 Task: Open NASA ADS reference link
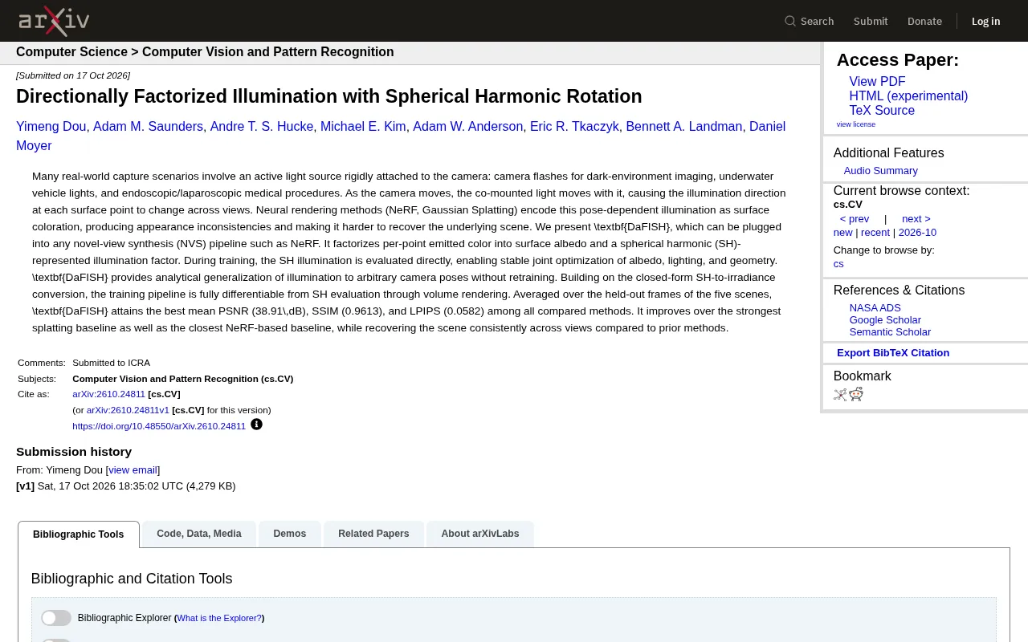point(875,308)
